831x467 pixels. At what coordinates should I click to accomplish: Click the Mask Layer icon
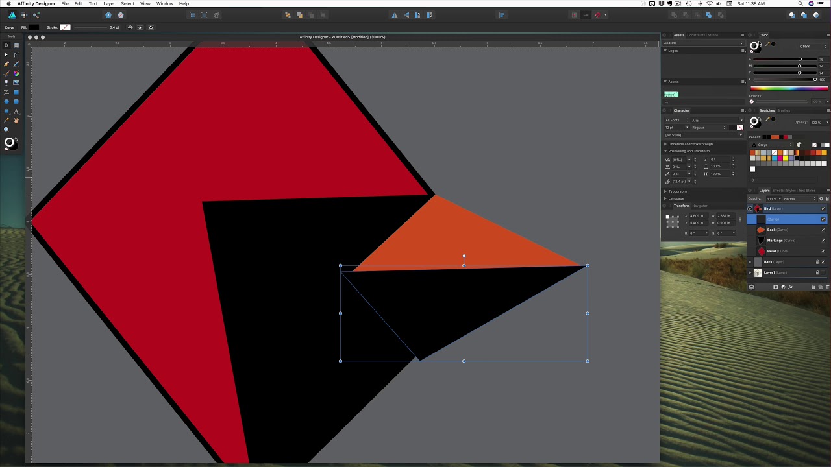775,287
